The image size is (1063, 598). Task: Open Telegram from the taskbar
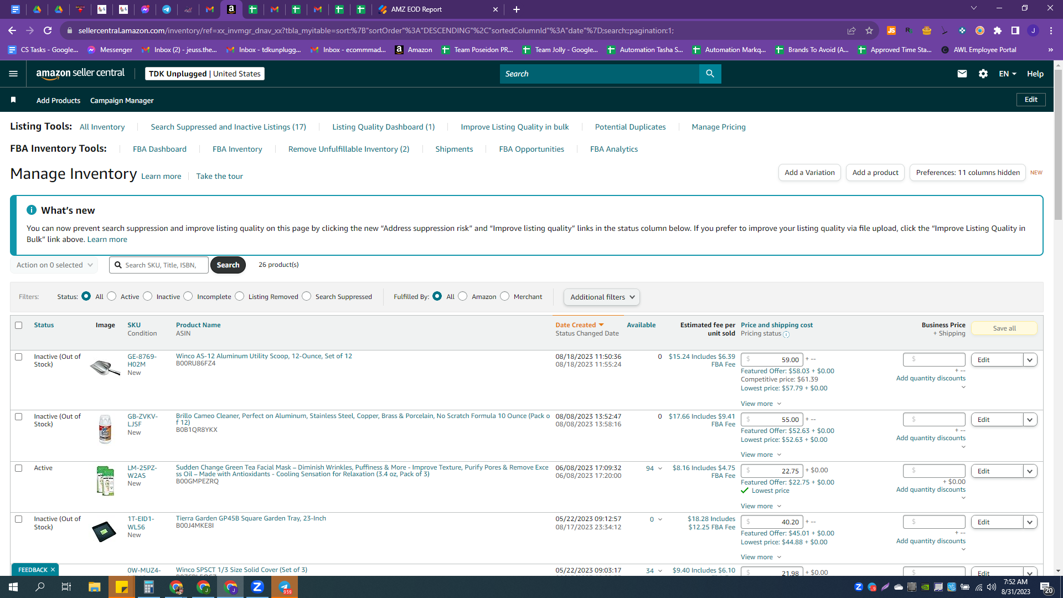click(285, 587)
